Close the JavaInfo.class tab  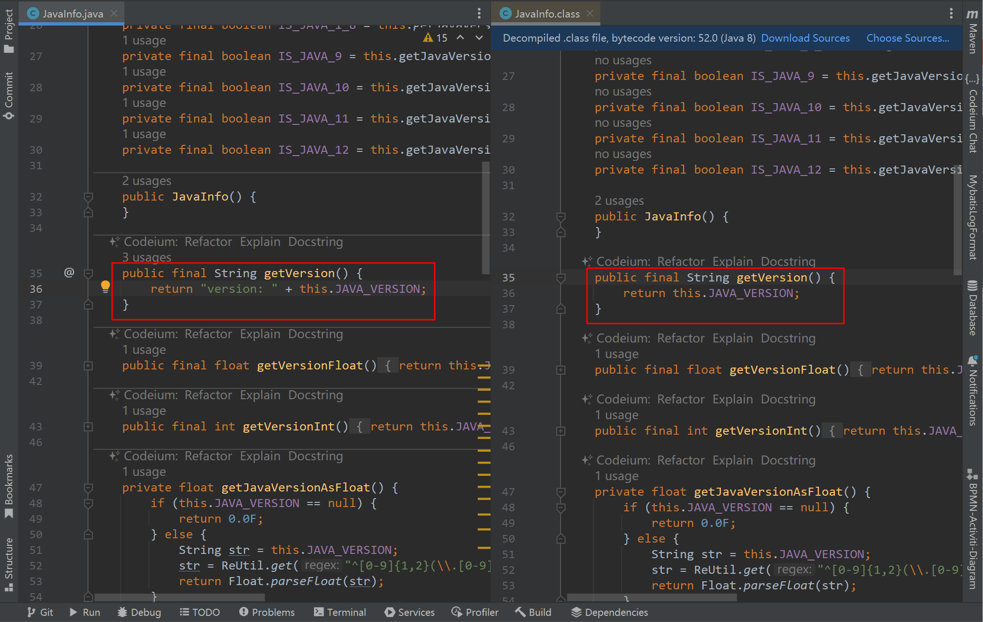[x=590, y=13]
